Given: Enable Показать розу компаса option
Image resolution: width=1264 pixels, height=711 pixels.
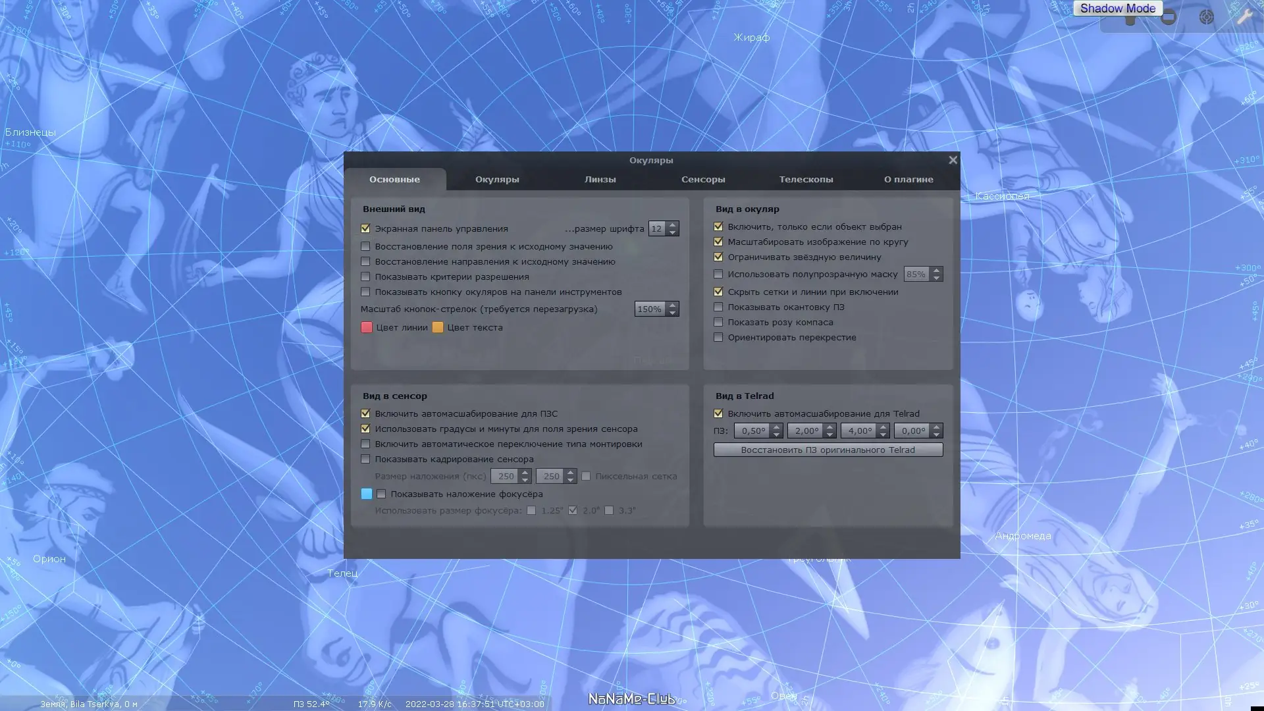Looking at the screenshot, I should [718, 322].
